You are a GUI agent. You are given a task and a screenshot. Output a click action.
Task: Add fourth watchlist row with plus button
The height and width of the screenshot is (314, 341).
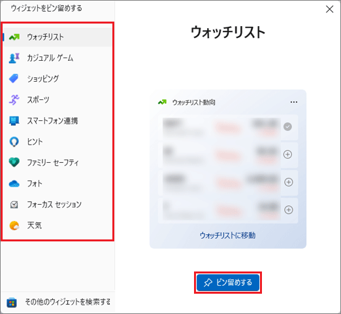[x=289, y=210]
